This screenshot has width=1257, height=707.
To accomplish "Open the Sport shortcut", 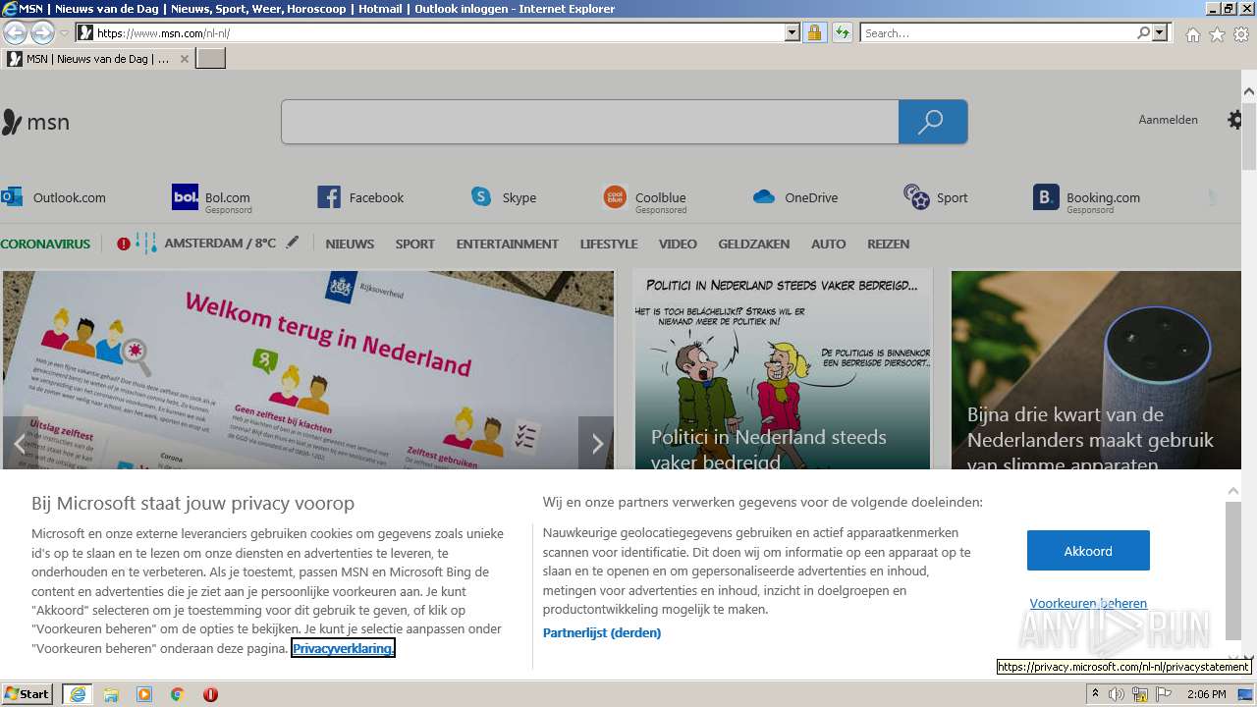I will coord(936,197).
